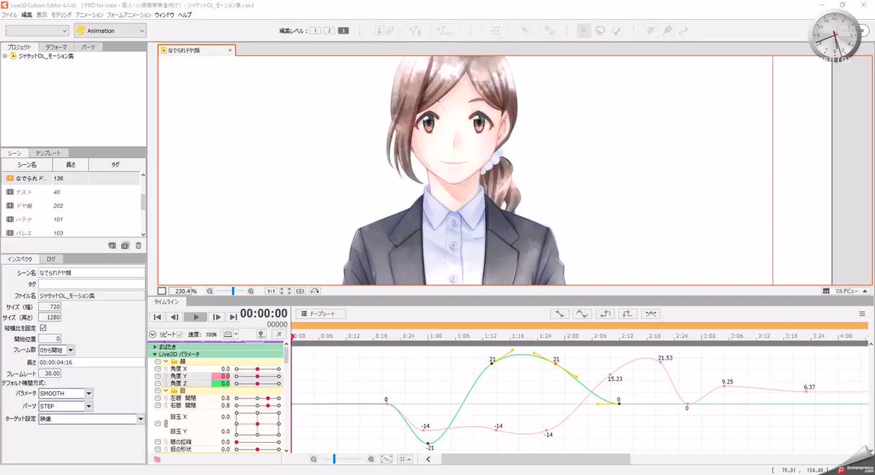Open the マルチビュー icon below the viewport
The image size is (875, 475).
click(x=828, y=292)
